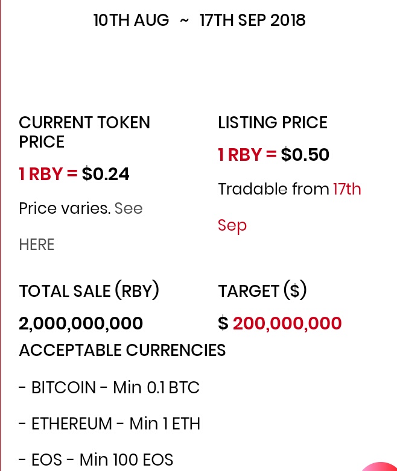Select the current token price value $0.24
This screenshot has width=397, height=471.
coord(106,174)
